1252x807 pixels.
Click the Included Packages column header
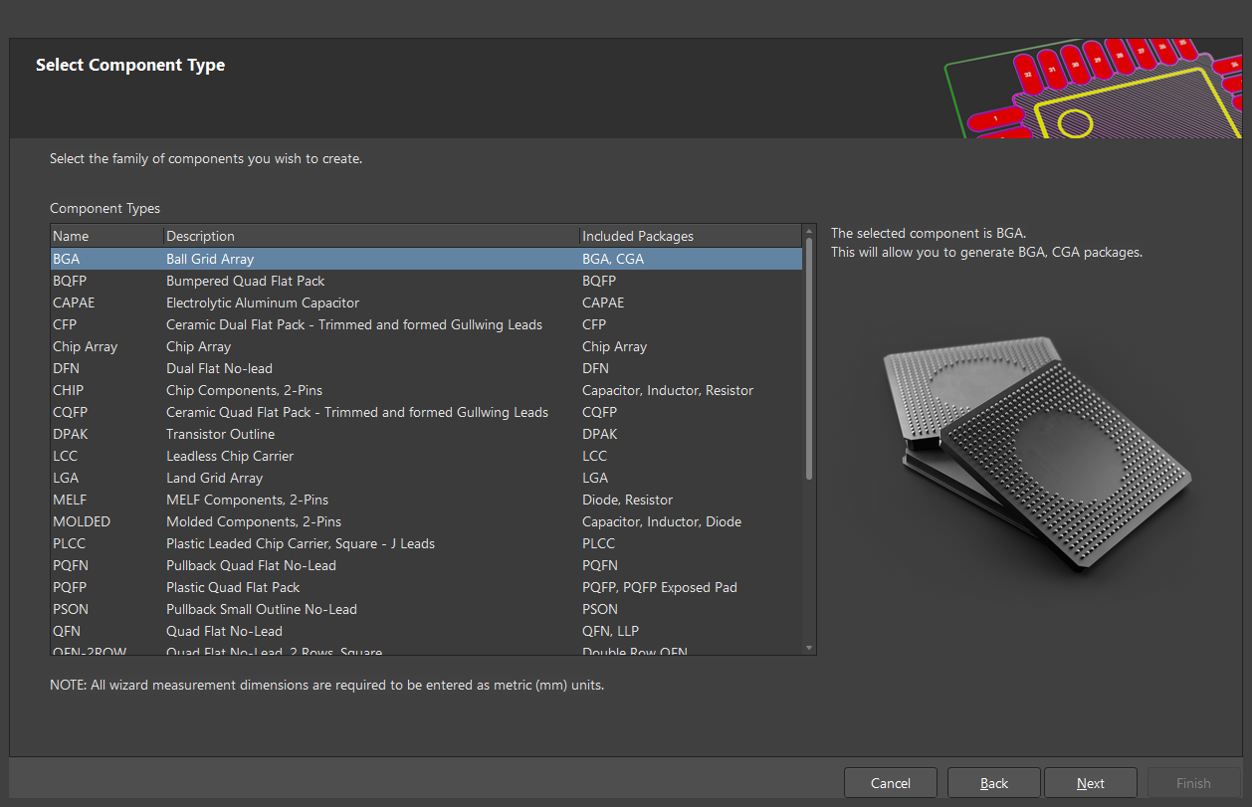691,236
